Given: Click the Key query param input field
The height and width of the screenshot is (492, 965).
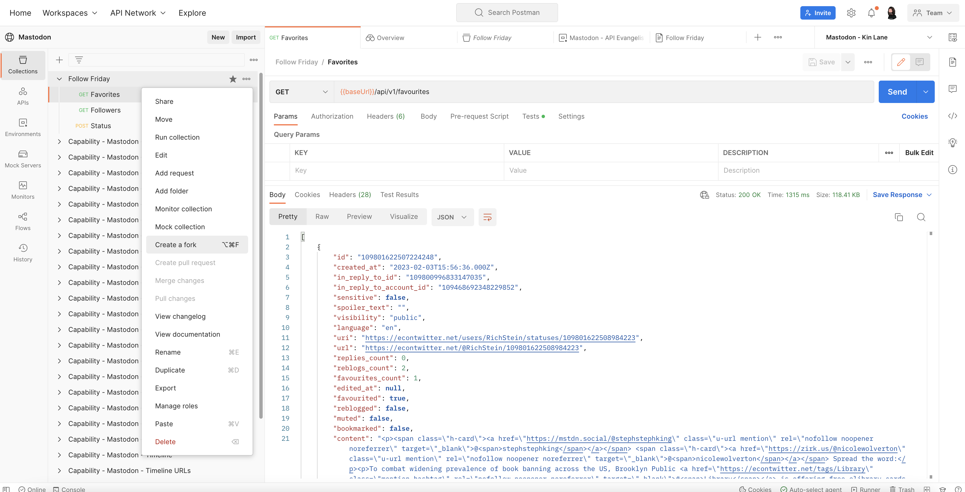Looking at the screenshot, I should pos(397,170).
